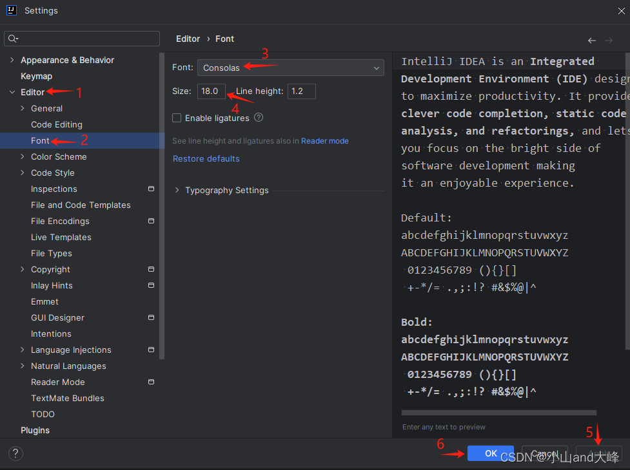Navigate forward with the right arrow

point(609,41)
